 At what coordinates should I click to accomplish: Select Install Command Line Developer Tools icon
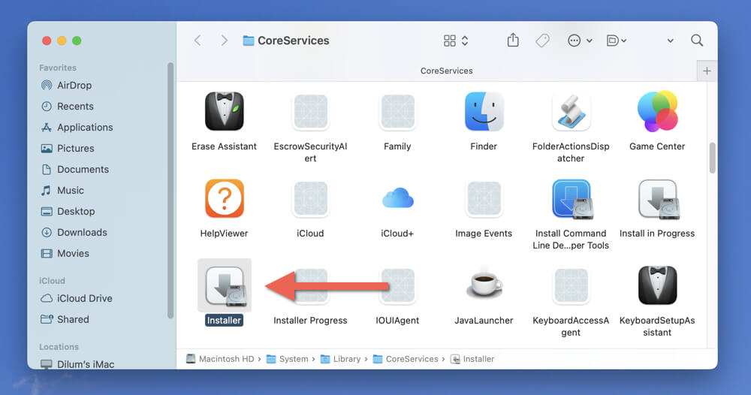tap(572, 199)
